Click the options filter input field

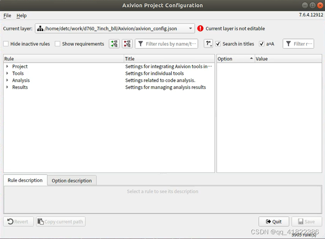point(298,44)
